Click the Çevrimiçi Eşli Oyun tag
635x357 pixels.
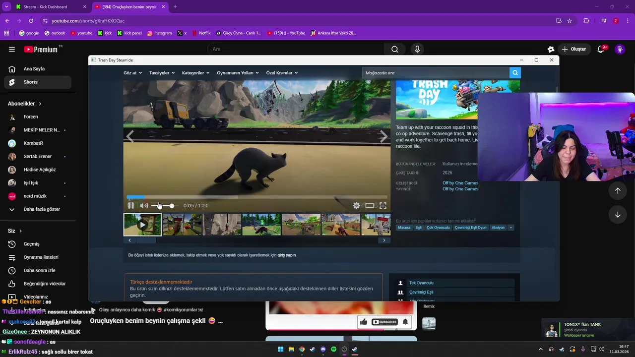pos(471,228)
